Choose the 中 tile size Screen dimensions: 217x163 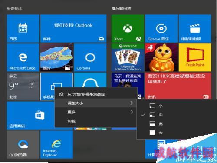[177, 115]
